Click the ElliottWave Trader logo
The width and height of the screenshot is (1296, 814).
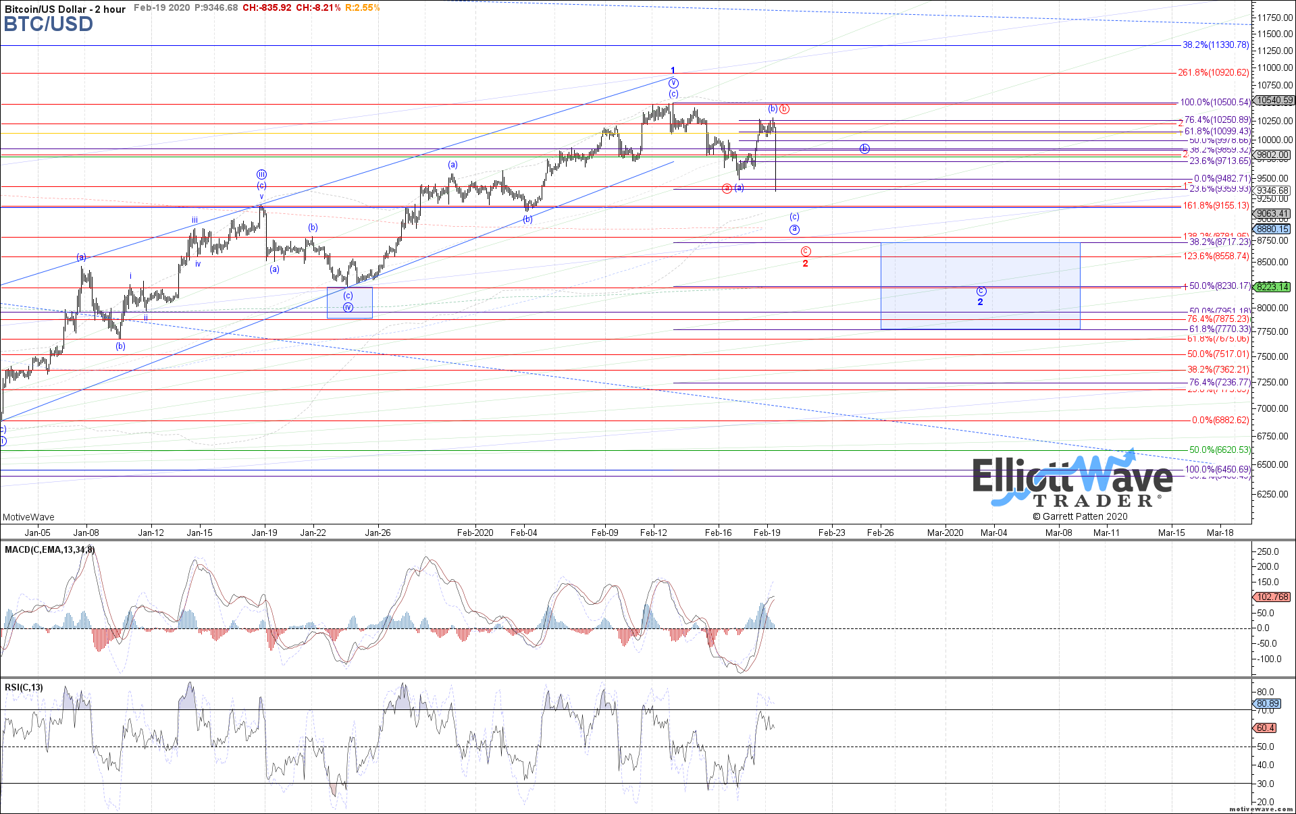tap(1072, 481)
